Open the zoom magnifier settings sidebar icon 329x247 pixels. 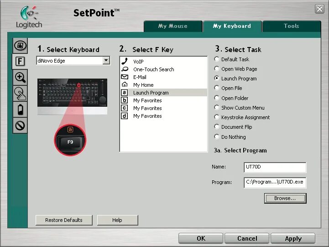click(x=20, y=78)
